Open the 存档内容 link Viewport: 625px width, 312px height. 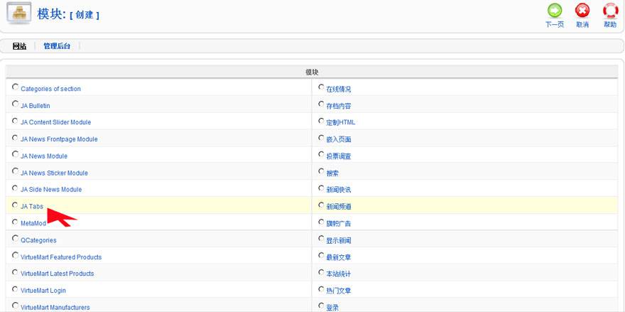[x=339, y=107]
